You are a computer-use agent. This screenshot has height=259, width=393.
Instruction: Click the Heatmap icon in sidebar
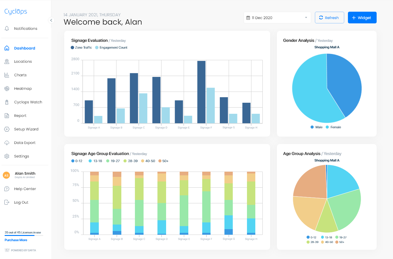[7, 89]
